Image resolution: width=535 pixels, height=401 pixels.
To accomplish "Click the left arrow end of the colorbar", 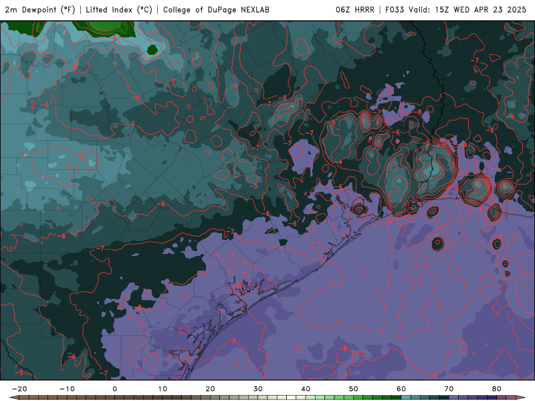I will (x=13, y=398).
